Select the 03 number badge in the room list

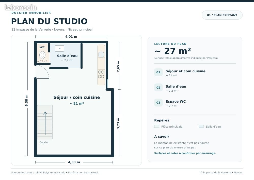158,103
